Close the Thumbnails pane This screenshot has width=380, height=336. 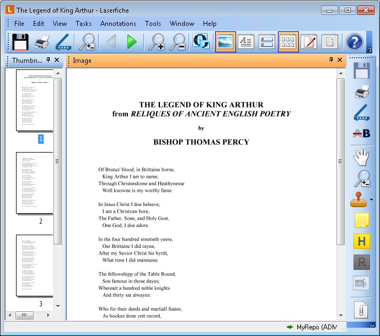57,60
